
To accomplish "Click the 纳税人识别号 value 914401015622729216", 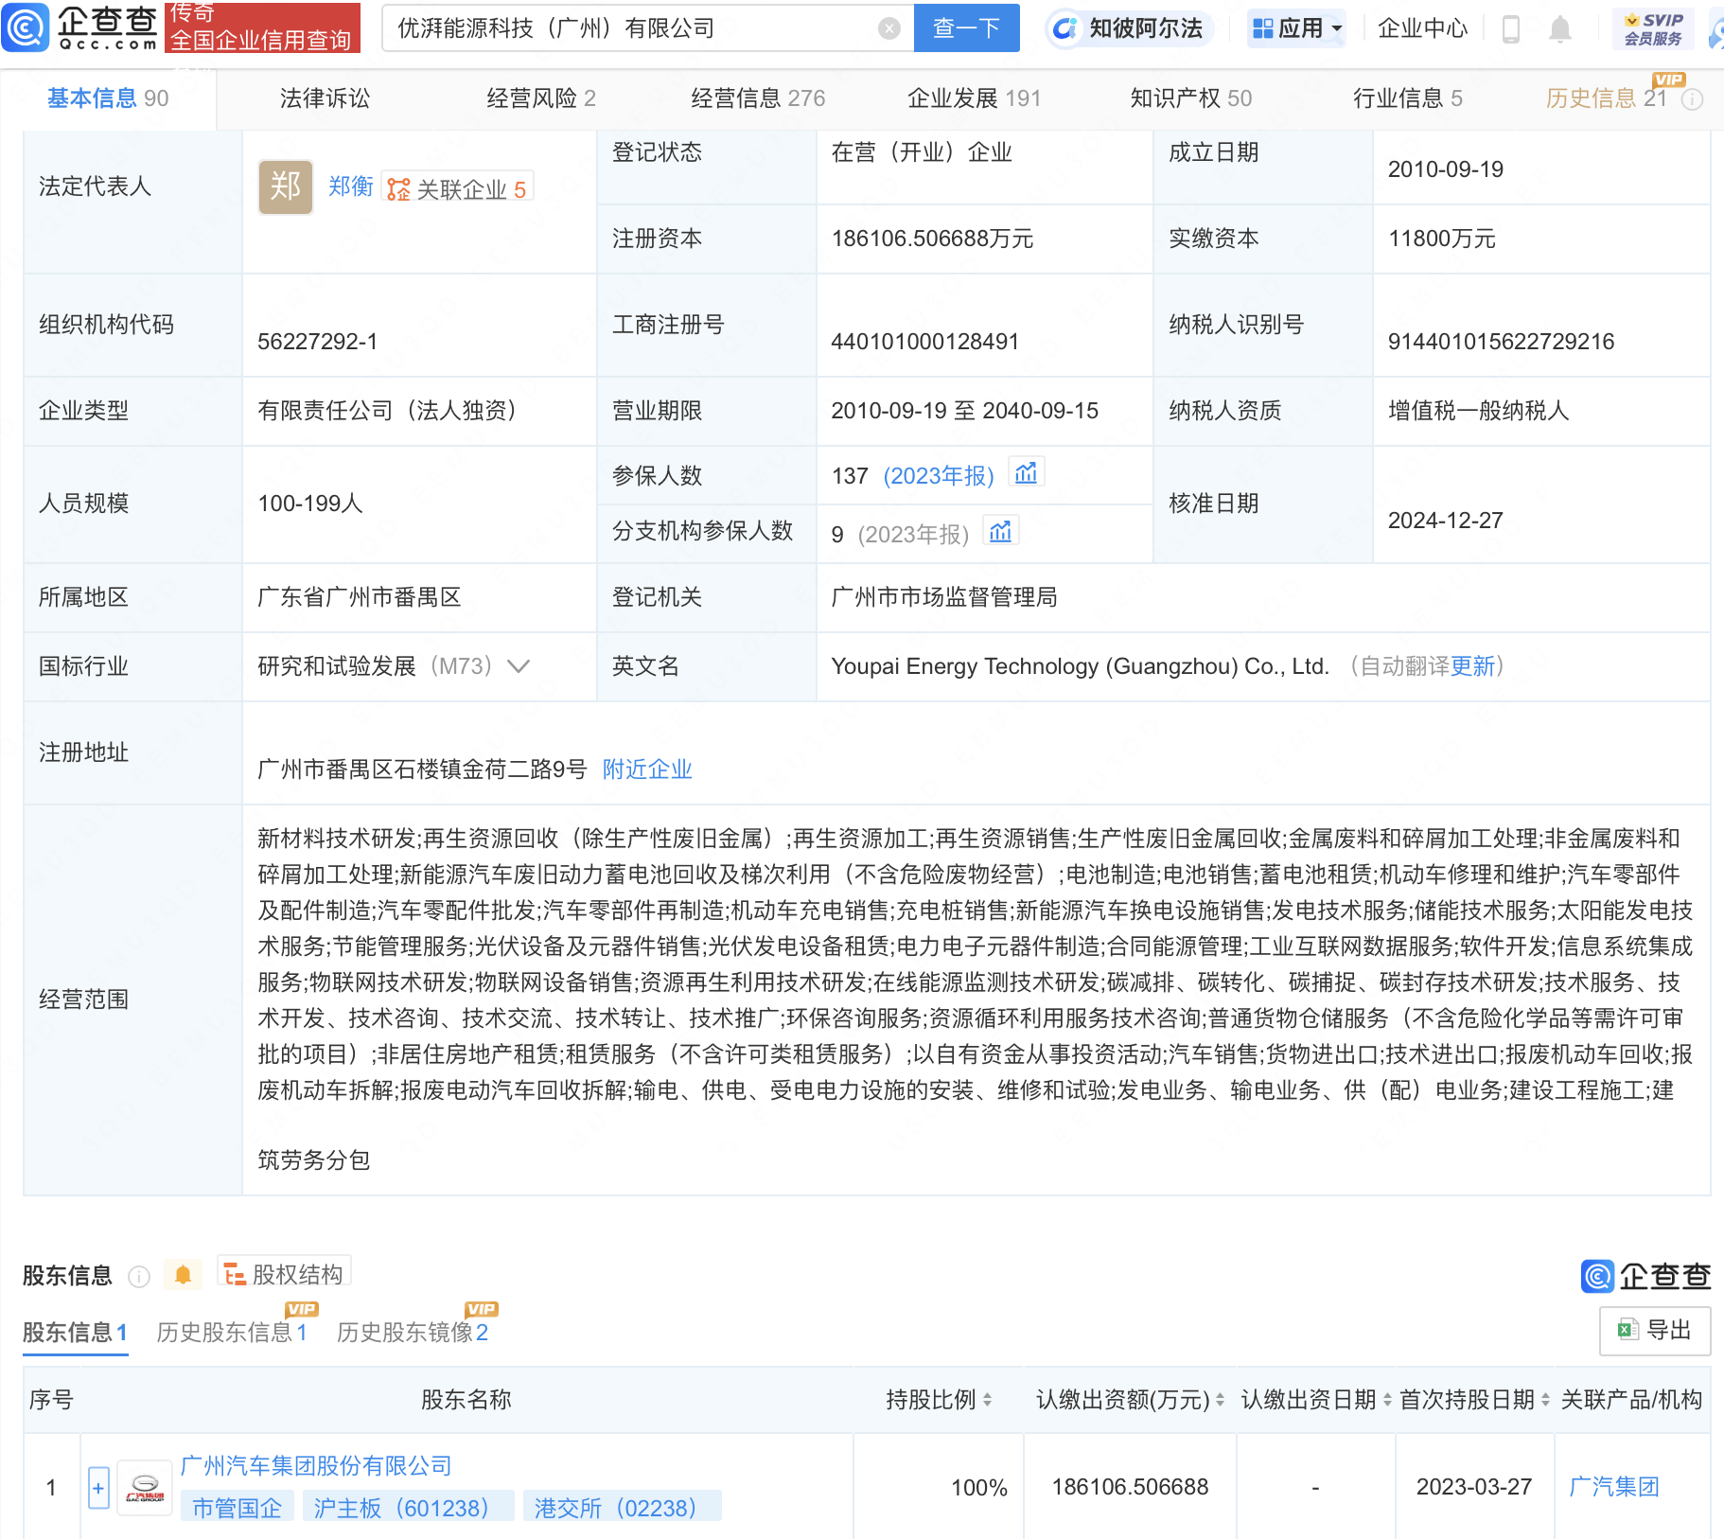I will point(1501,342).
